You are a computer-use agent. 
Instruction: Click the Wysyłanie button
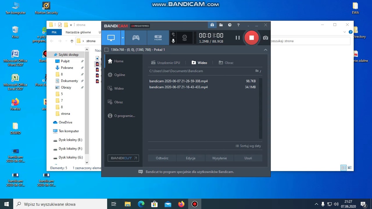point(219,158)
